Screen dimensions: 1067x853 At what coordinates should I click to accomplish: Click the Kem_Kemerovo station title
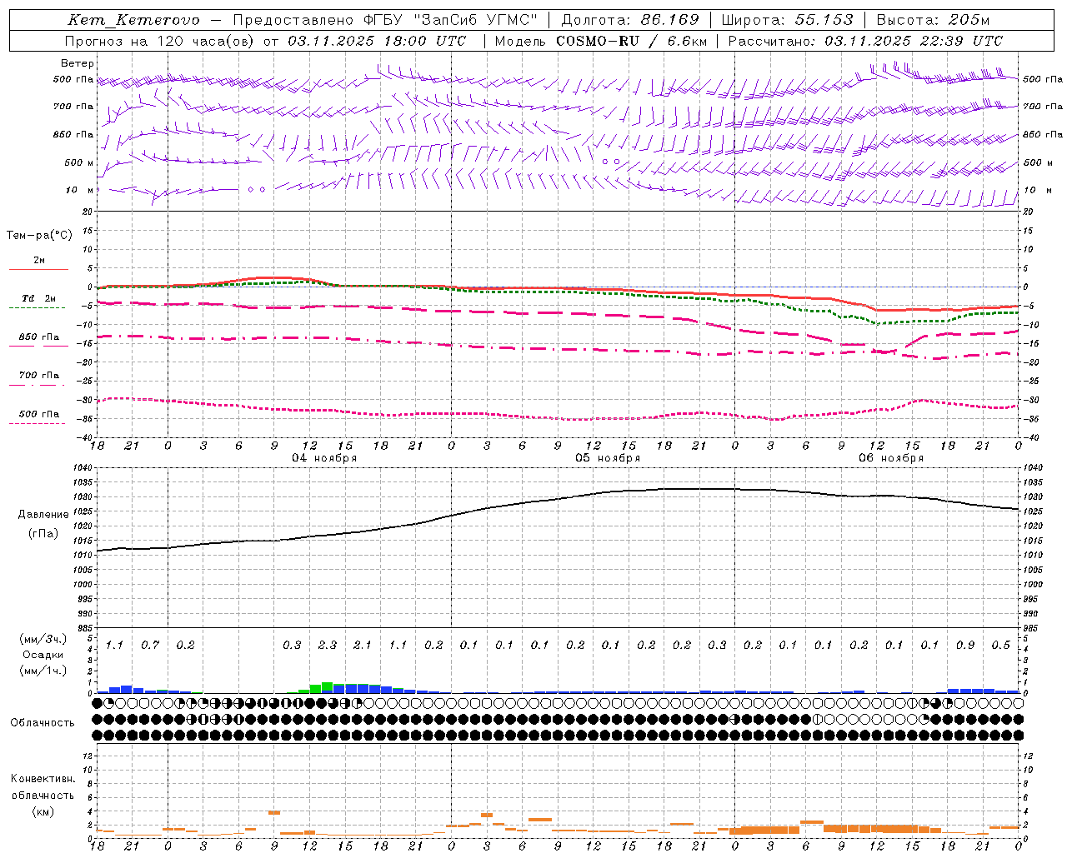[x=133, y=20]
